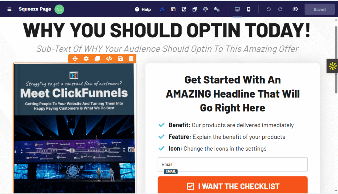Open the hamburger menu
The image size is (338, 194).
(x=9, y=9)
